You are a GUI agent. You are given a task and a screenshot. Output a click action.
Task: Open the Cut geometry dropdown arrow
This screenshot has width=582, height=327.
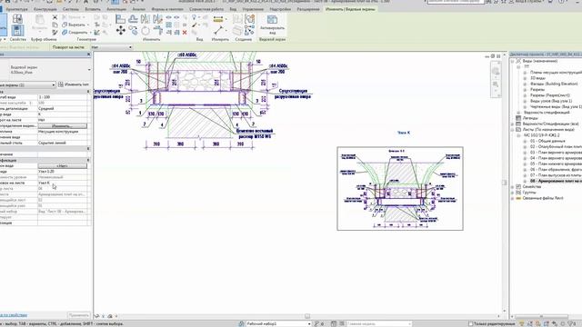pos(88,25)
